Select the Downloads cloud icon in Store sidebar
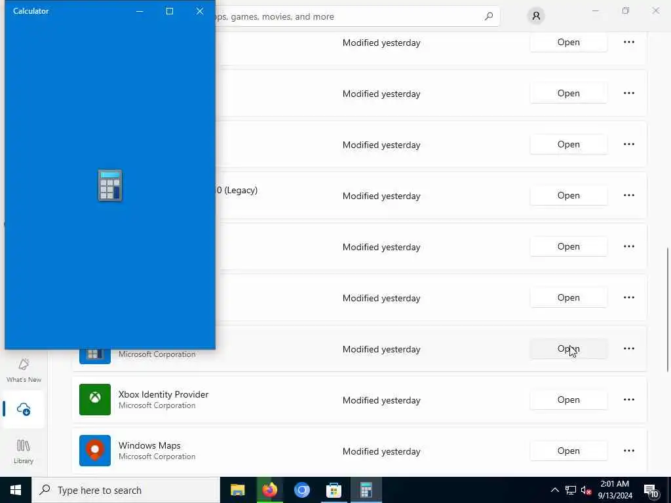Viewport: 671px width, 503px height. coord(24,409)
